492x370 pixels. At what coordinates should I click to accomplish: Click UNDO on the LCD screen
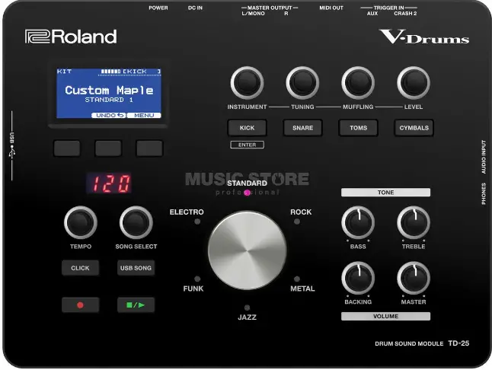tap(109, 116)
